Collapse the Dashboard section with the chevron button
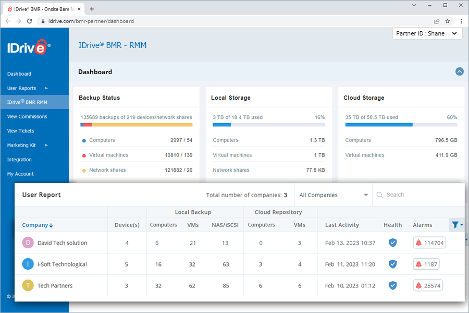Screen dimensions: 469x313 coord(460,71)
